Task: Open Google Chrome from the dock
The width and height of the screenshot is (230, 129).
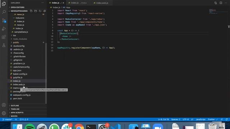Action: [x=79, y=126]
